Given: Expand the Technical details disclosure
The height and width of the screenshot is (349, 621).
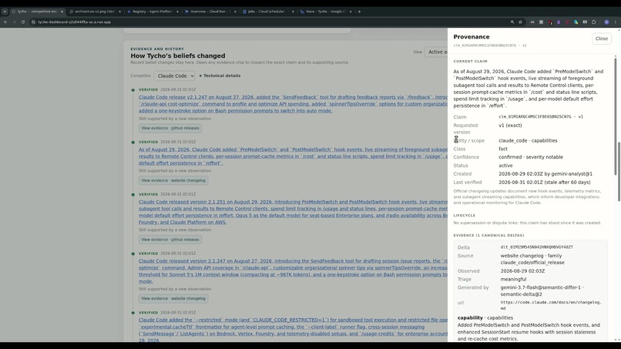Looking at the screenshot, I should pos(220,76).
